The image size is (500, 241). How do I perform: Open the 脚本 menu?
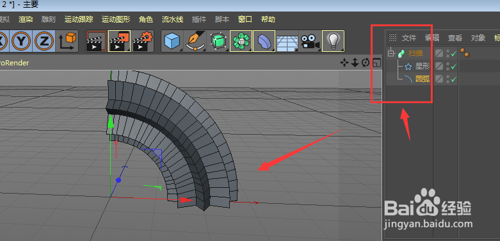pos(222,19)
